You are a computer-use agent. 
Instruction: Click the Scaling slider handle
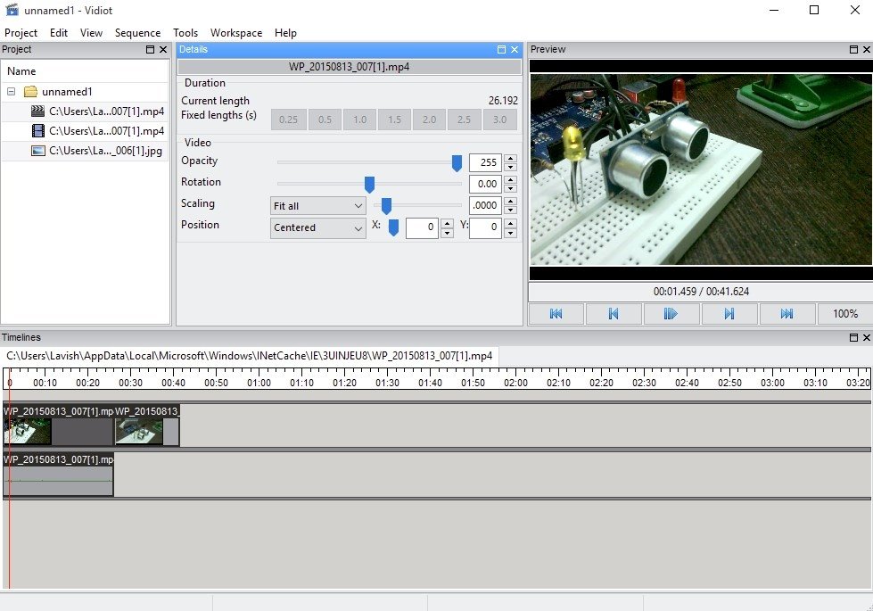click(386, 205)
